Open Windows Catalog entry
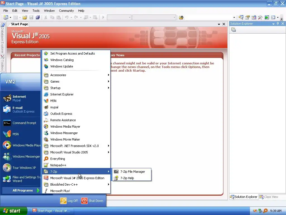The image size is (286, 215). [x=76, y=60]
